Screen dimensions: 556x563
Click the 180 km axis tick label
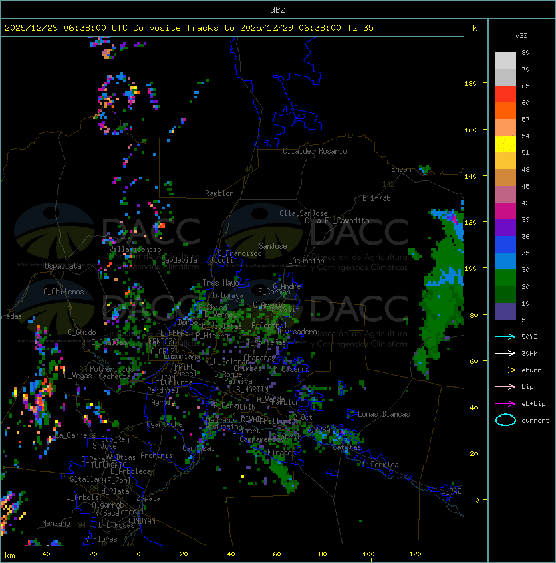[470, 83]
